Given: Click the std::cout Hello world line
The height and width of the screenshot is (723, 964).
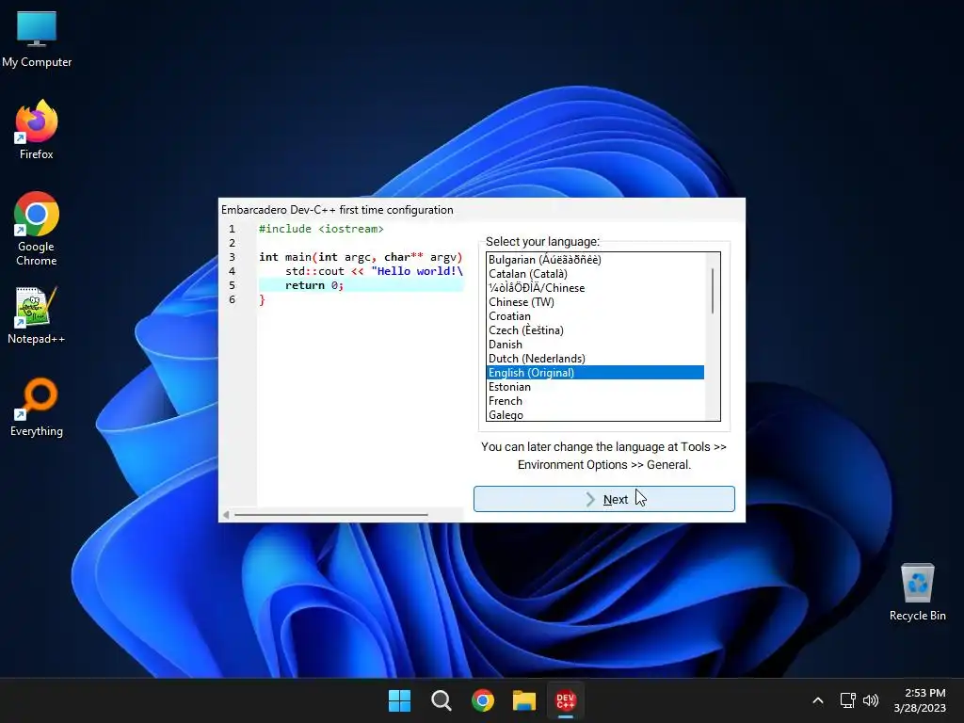Looking at the screenshot, I should 374,271.
